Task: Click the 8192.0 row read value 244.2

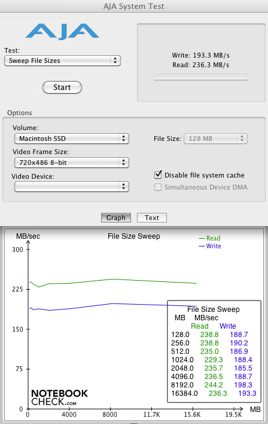Action: click(214, 385)
